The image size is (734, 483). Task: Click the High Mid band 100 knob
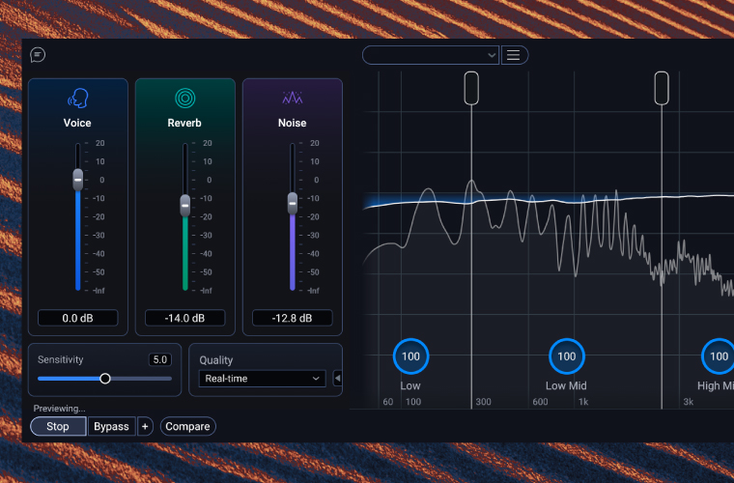(x=719, y=356)
